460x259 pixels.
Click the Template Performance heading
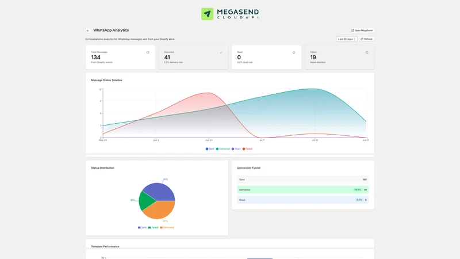click(105, 246)
